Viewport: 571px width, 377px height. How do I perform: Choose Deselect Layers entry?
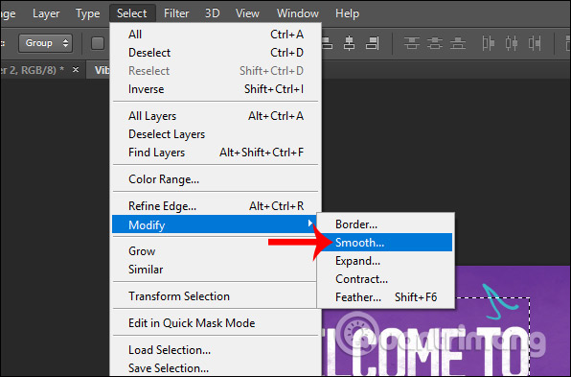click(216, 134)
